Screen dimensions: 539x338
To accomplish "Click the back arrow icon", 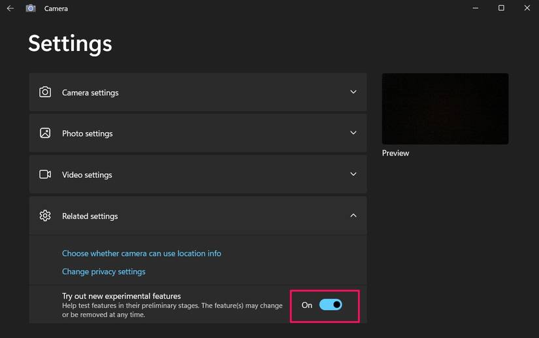I will coord(10,8).
